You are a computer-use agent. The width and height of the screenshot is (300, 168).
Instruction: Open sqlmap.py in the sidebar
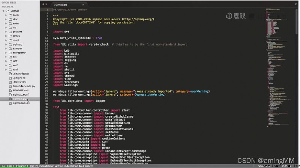point(20,99)
